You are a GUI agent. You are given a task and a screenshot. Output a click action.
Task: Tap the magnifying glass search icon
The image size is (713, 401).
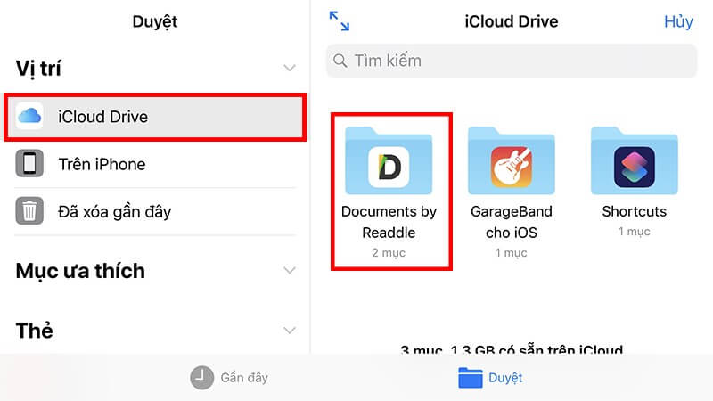340,61
